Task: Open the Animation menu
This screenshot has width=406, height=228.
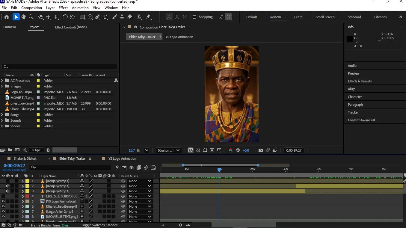Action: pyautogui.click(x=80, y=7)
